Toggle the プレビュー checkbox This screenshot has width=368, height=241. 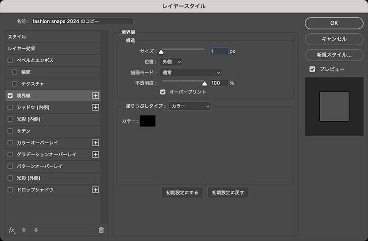click(312, 69)
